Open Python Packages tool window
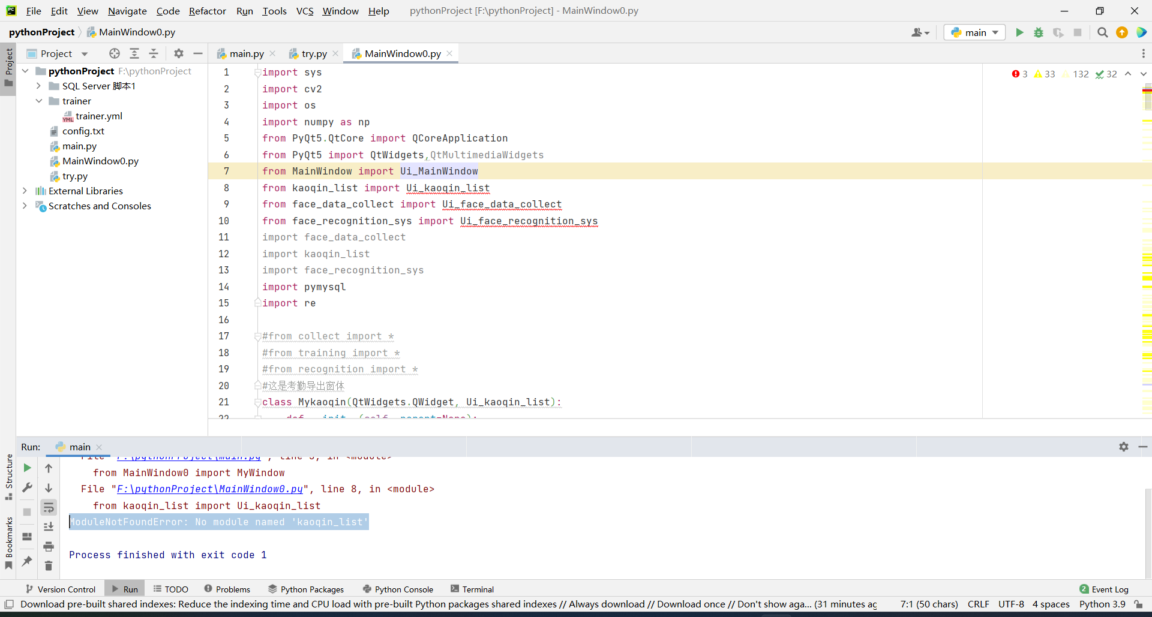This screenshot has height=617, width=1152. [x=306, y=589]
